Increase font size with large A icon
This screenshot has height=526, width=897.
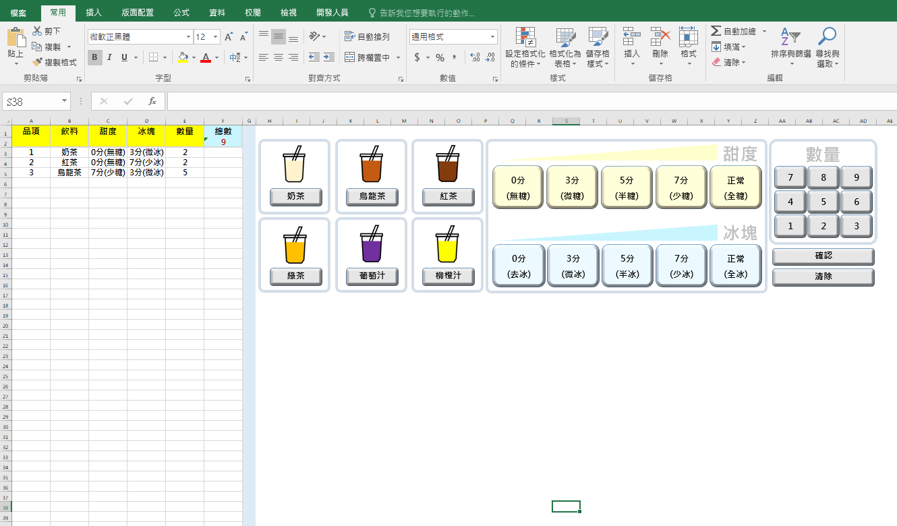229,36
